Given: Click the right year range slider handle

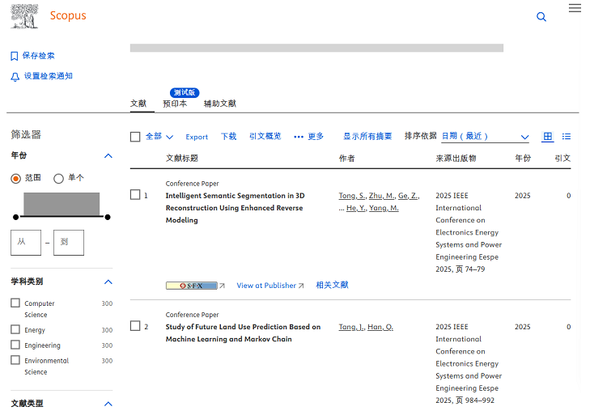Looking at the screenshot, I should point(108,217).
